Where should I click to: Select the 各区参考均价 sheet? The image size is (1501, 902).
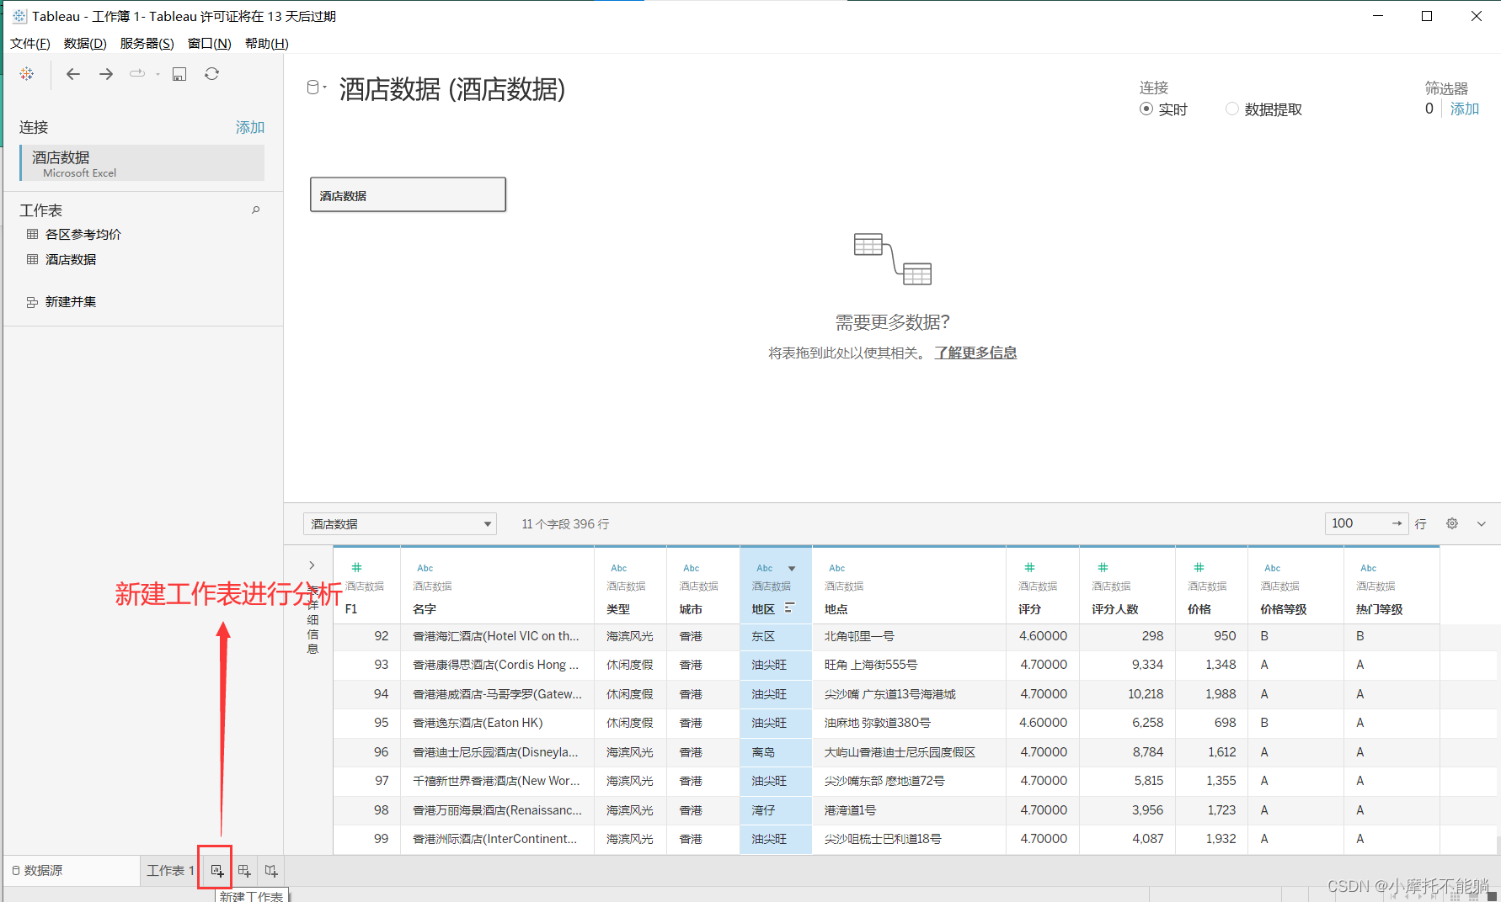pyautogui.click(x=83, y=235)
